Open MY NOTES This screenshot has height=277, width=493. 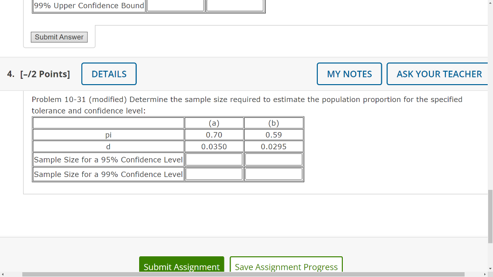[349, 74]
